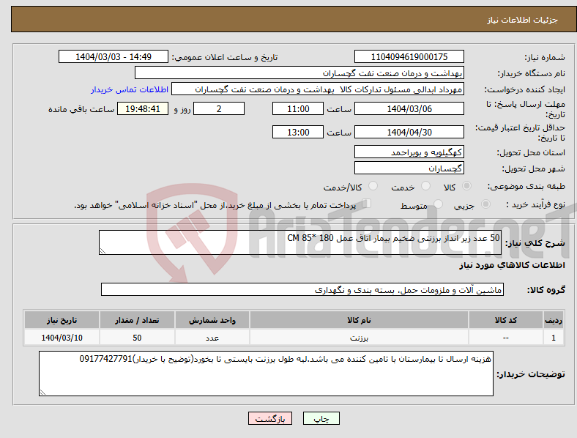Click the عدد unit cell

[212, 338]
